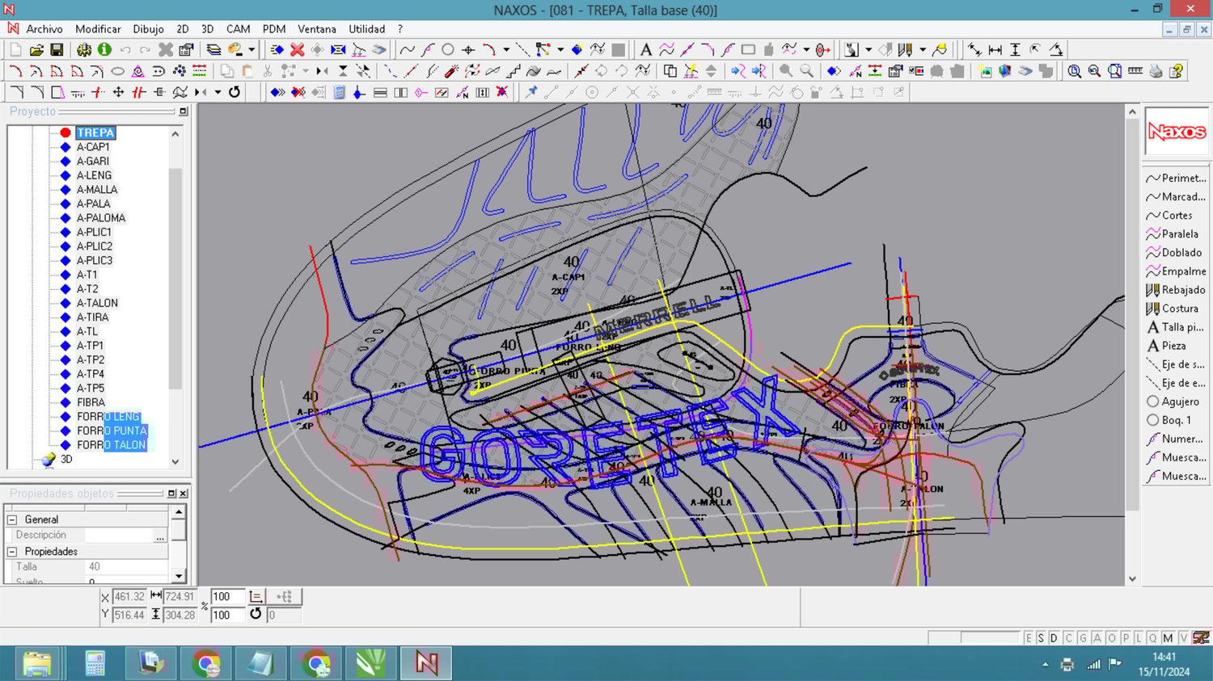
Task: Open dropdown arrow next to palette icon
Action: 251,50
